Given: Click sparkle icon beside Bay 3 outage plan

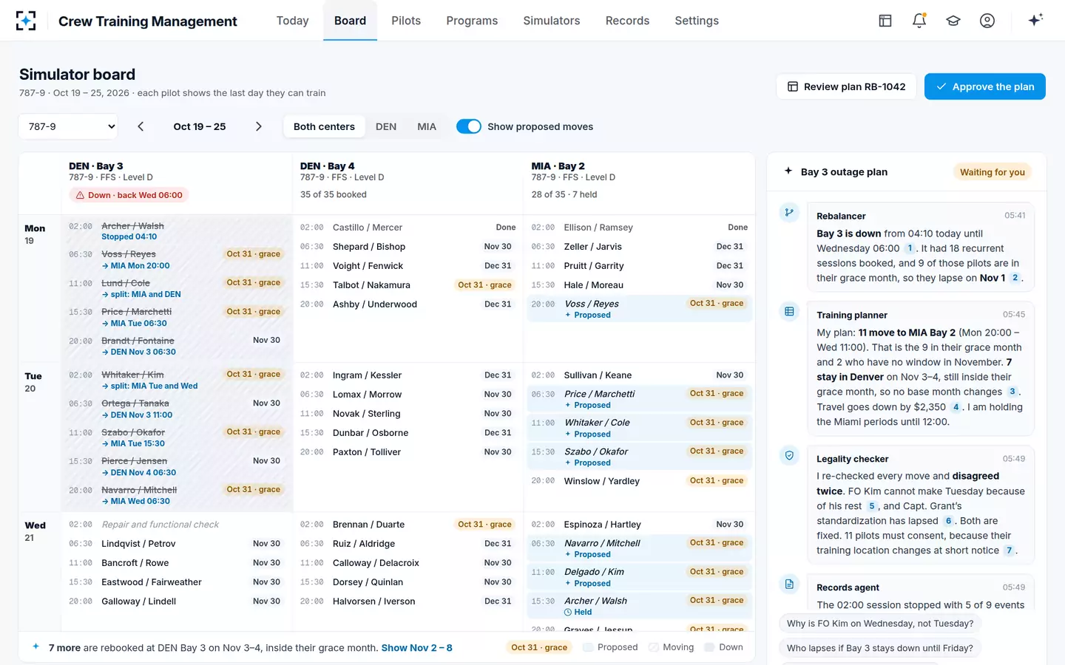Looking at the screenshot, I should (x=788, y=171).
